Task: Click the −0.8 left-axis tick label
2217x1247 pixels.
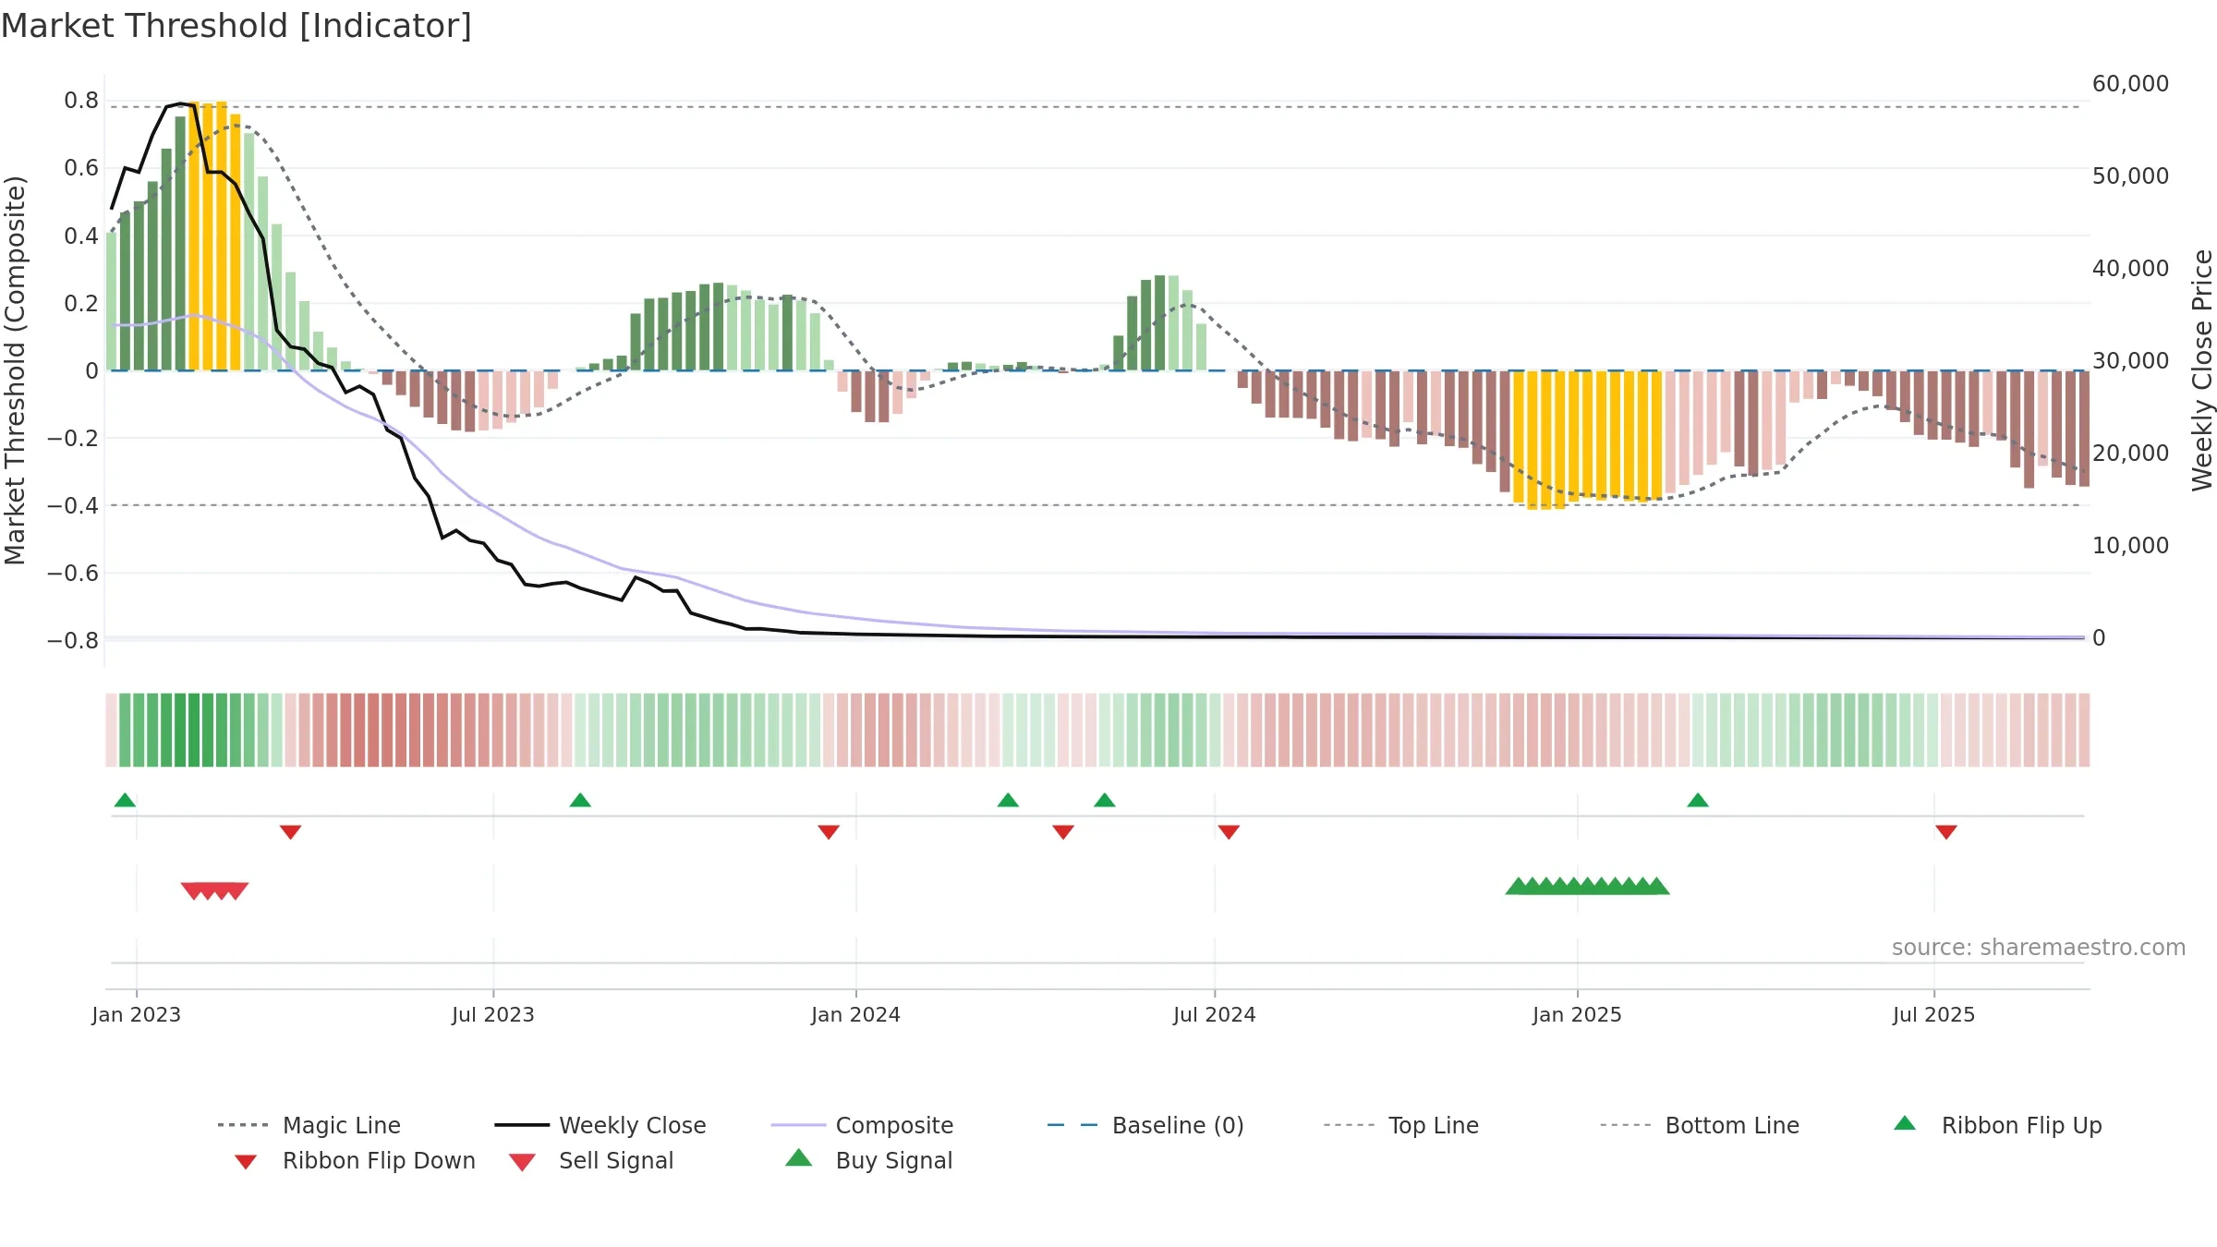Action: point(72,640)
